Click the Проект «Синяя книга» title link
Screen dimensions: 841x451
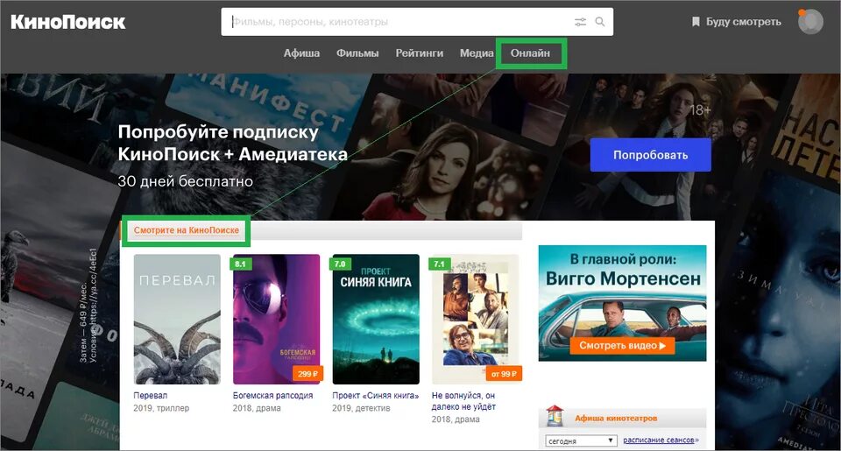tap(376, 395)
